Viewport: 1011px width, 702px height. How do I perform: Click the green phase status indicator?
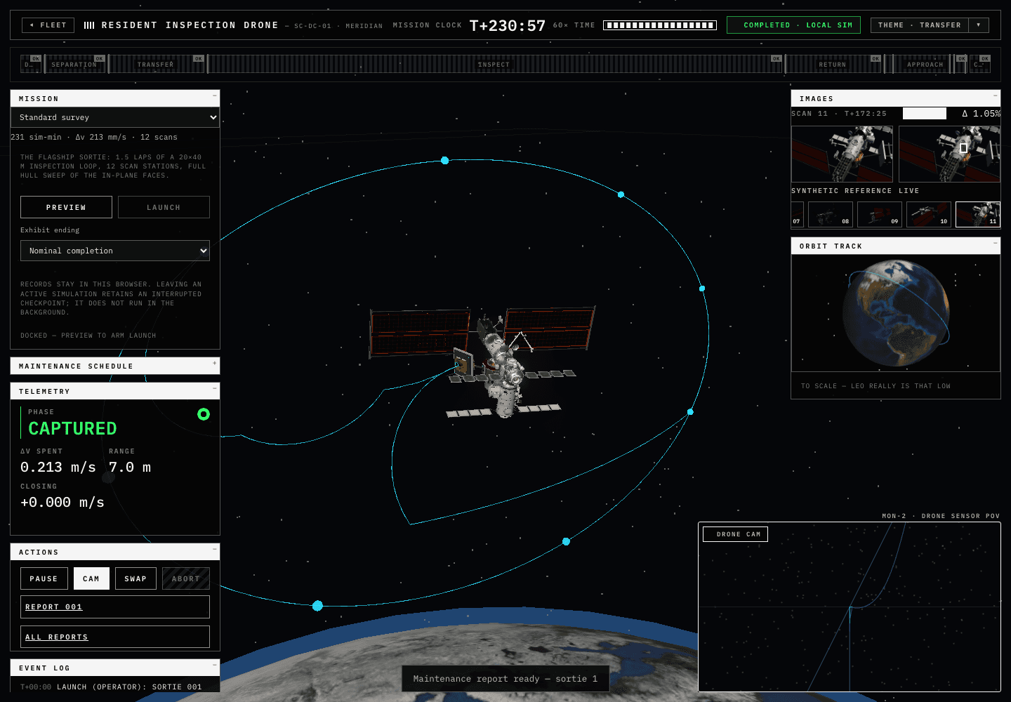tap(204, 414)
